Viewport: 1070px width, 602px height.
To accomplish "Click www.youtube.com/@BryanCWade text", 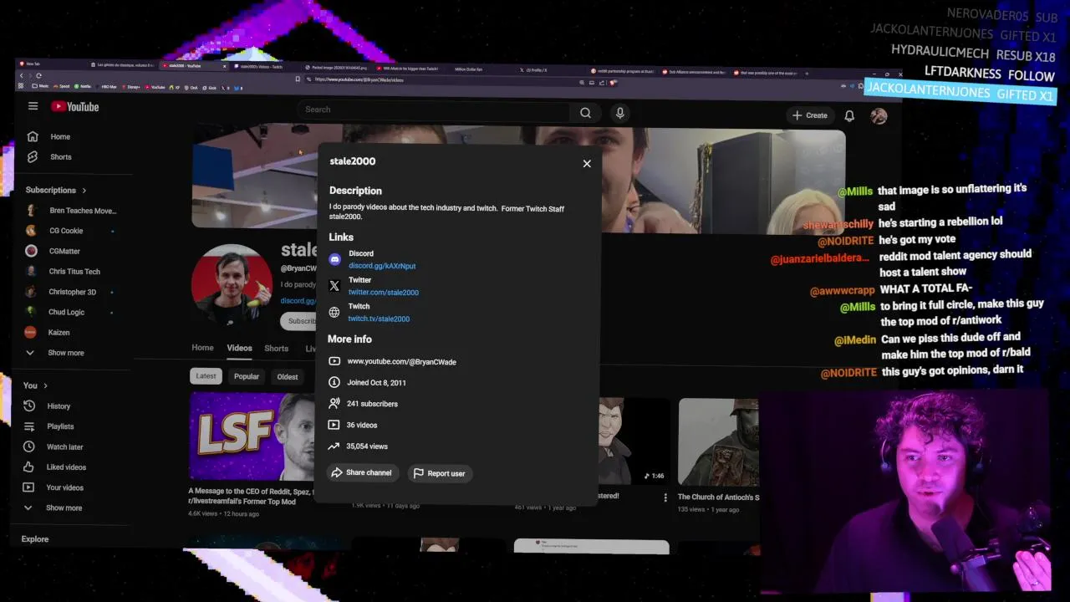I will (401, 362).
